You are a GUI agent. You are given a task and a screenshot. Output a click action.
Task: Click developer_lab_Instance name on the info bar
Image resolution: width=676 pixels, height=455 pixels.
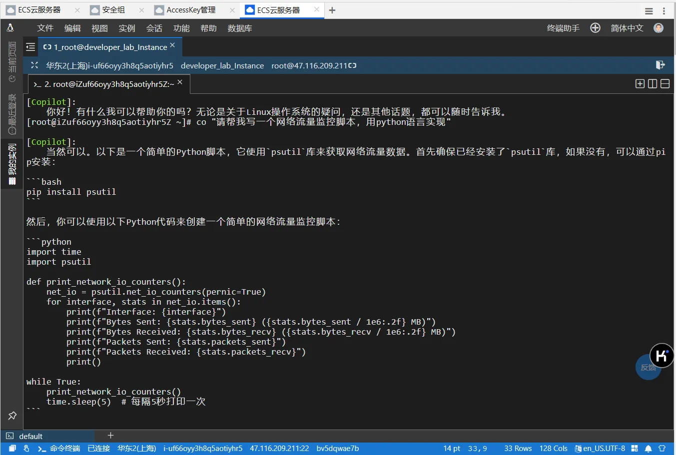(x=222, y=65)
